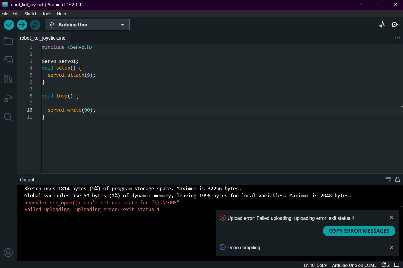Click line number 1 in the gutter

click(x=31, y=47)
